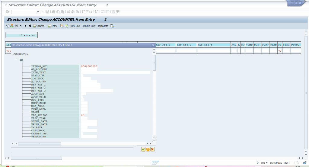Click the Metadata button
The image size is (309, 167).
click(103, 26)
